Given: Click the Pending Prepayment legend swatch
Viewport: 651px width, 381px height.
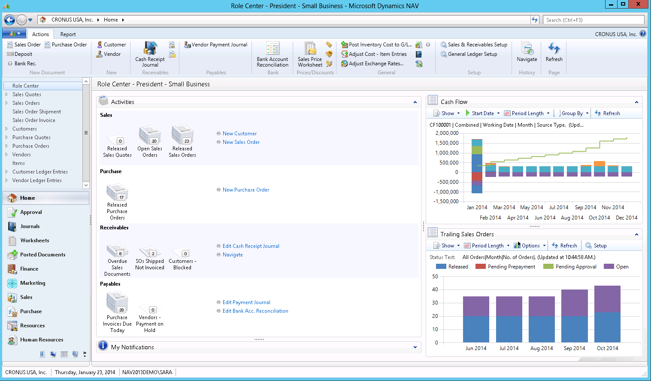Looking at the screenshot, I should (x=480, y=267).
